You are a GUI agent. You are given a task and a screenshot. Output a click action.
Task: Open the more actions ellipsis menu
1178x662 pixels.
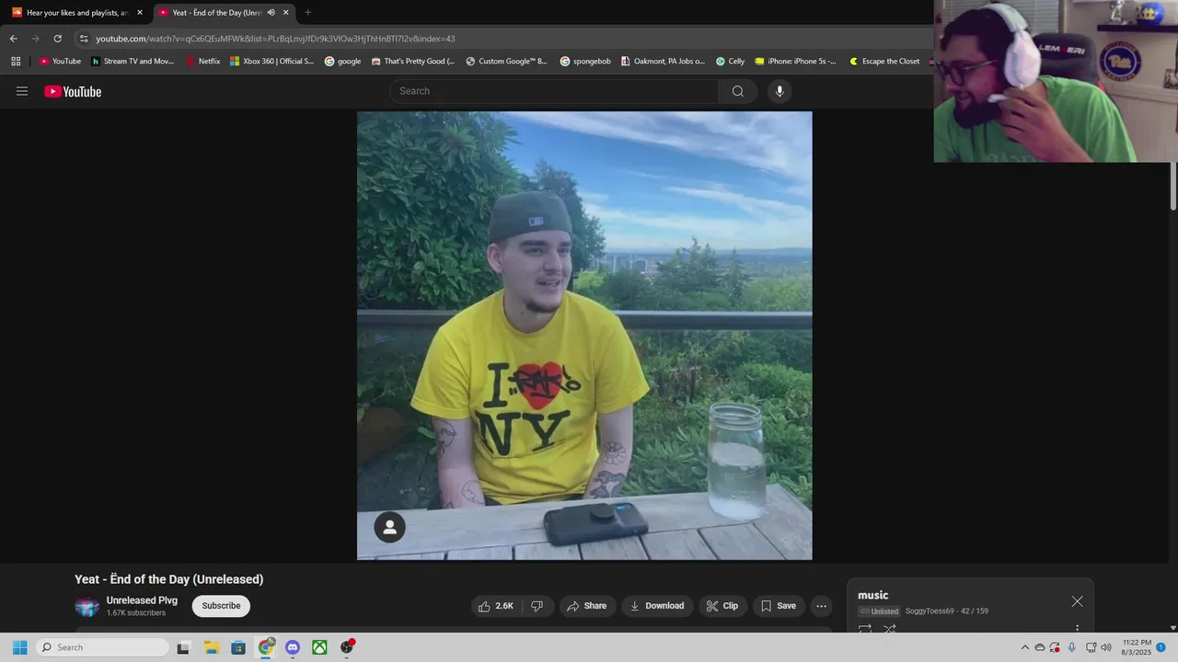(821, 606)
